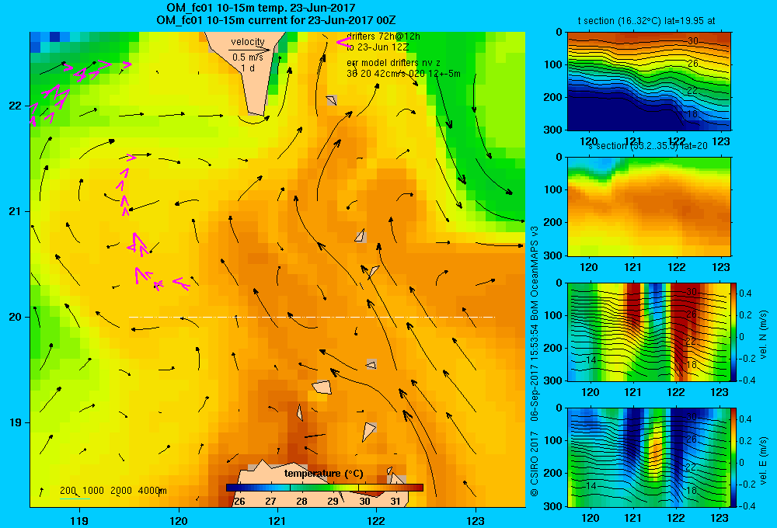Click the '© CSIRO 2017' vertical credit text
The width and height of the screenshot is (777, 528).
535,464
